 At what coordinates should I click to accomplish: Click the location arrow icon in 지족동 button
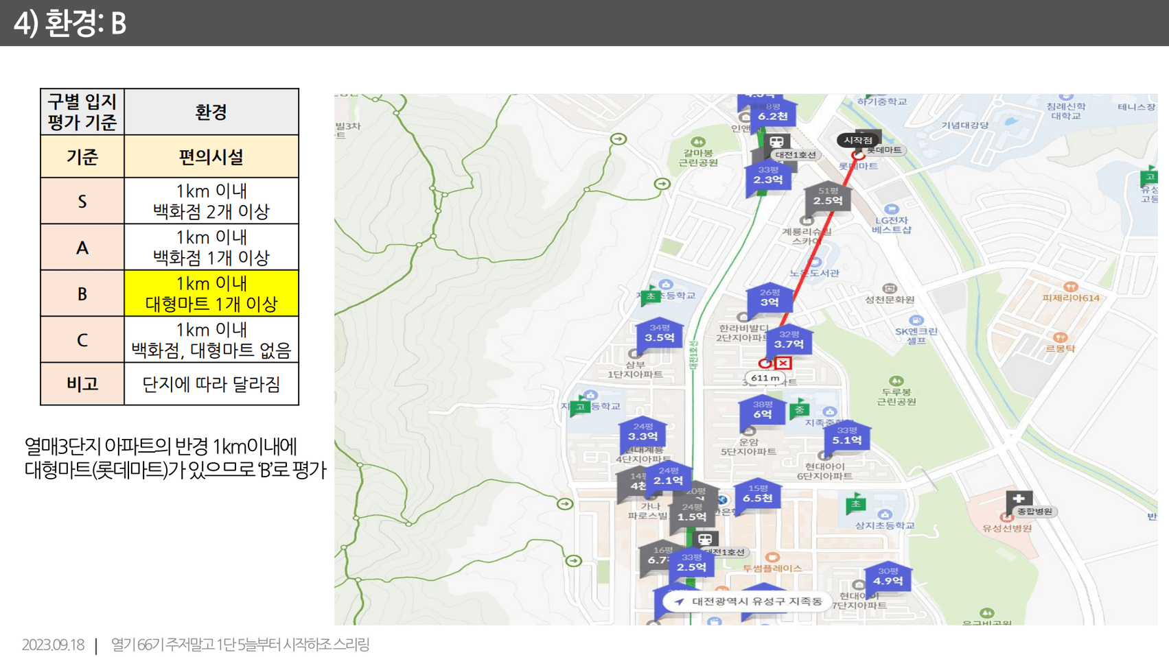(x=680, y=601)
